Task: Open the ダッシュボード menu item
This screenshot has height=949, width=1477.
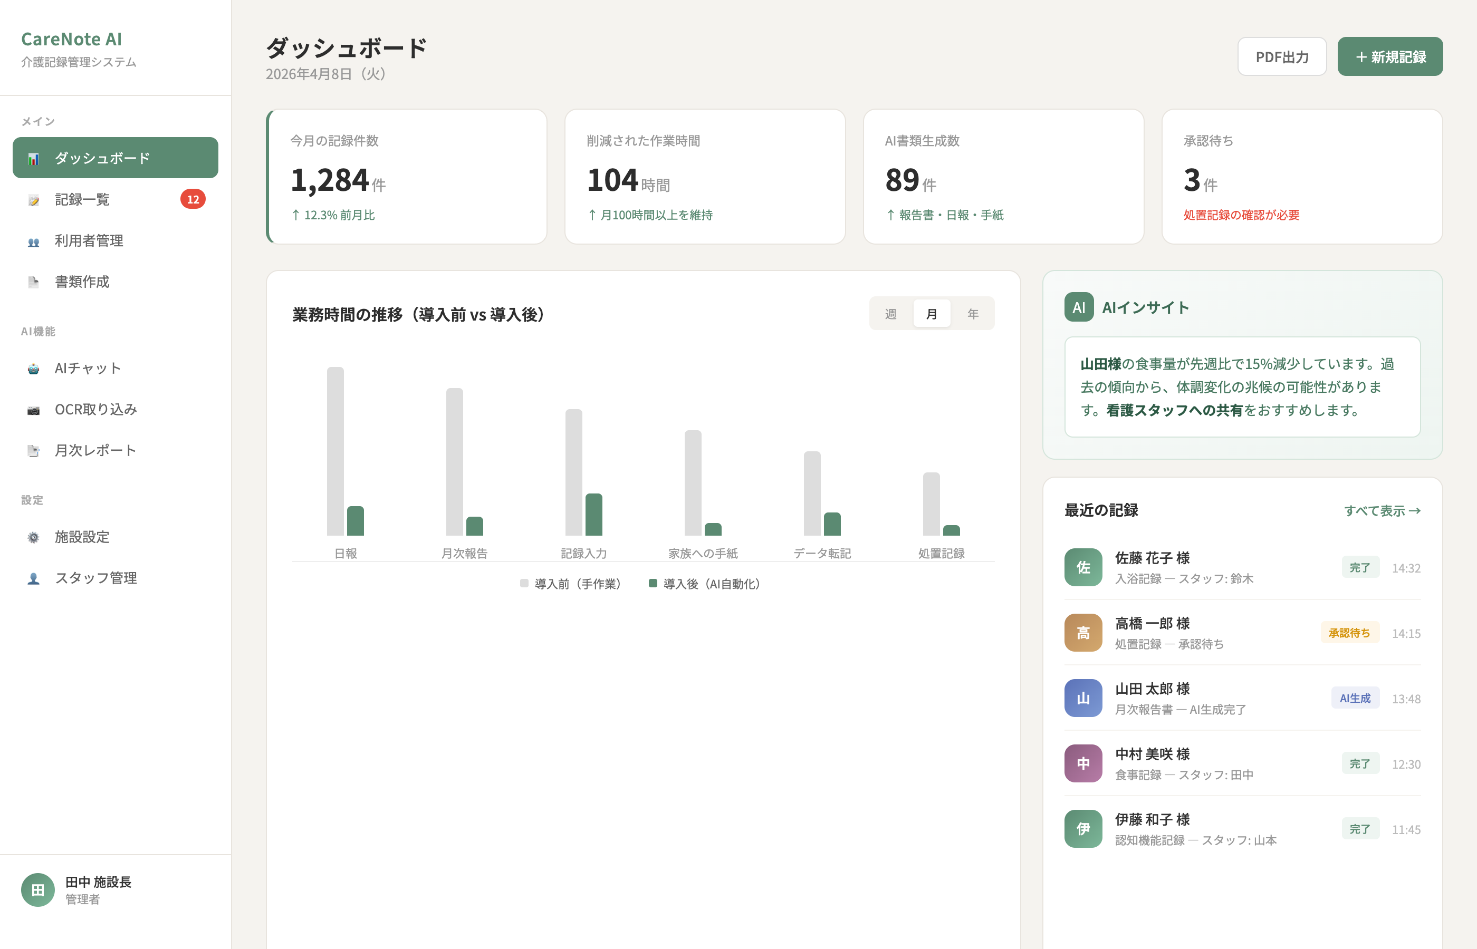Action: coord(116,158)
